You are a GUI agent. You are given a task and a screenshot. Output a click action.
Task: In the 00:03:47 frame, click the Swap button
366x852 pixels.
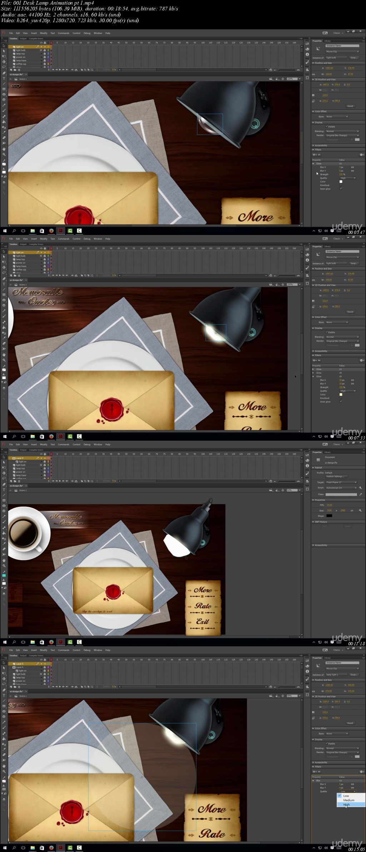pyautogui.click(x=354, y=58)
